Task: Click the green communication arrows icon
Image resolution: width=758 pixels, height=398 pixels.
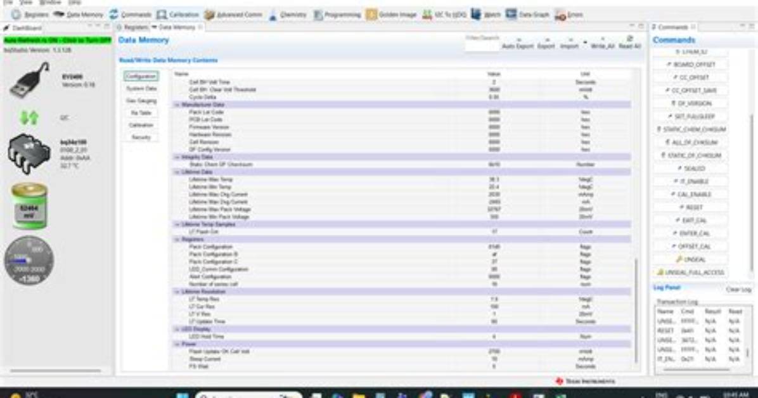Action: point(29,117)
